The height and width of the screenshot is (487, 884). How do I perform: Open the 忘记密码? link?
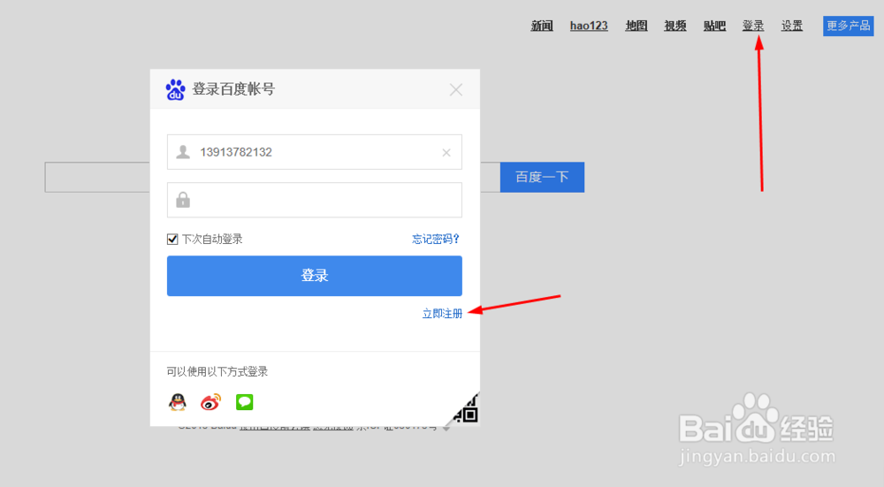coord(436,239)
